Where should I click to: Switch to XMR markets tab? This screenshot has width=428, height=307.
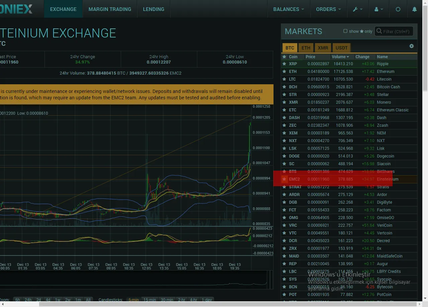[x=323, y=48]
